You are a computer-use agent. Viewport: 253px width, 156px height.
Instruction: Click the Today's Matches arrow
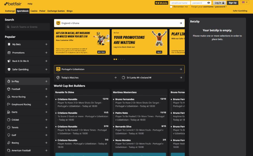pos(115,78)
